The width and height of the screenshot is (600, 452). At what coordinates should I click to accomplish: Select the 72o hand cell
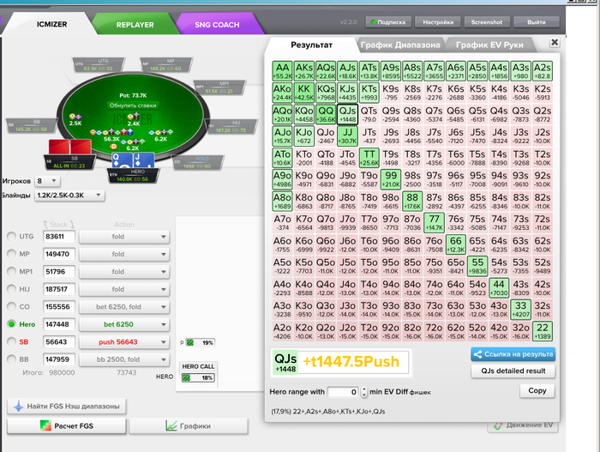434,331
